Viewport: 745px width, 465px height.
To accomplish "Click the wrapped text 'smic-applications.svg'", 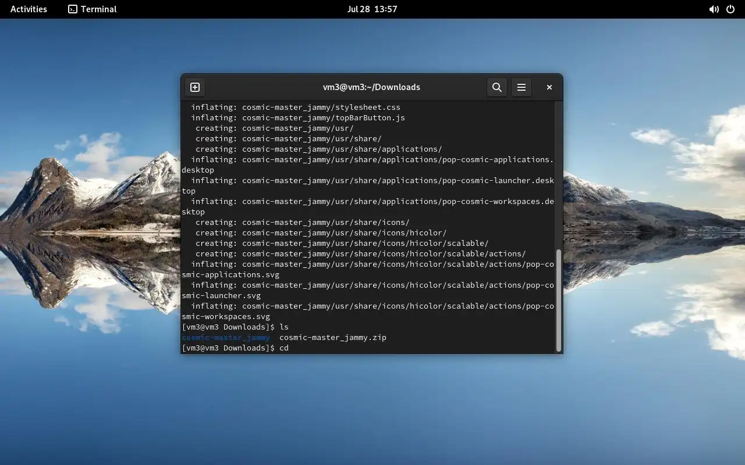I will click(x=230, y=275).
